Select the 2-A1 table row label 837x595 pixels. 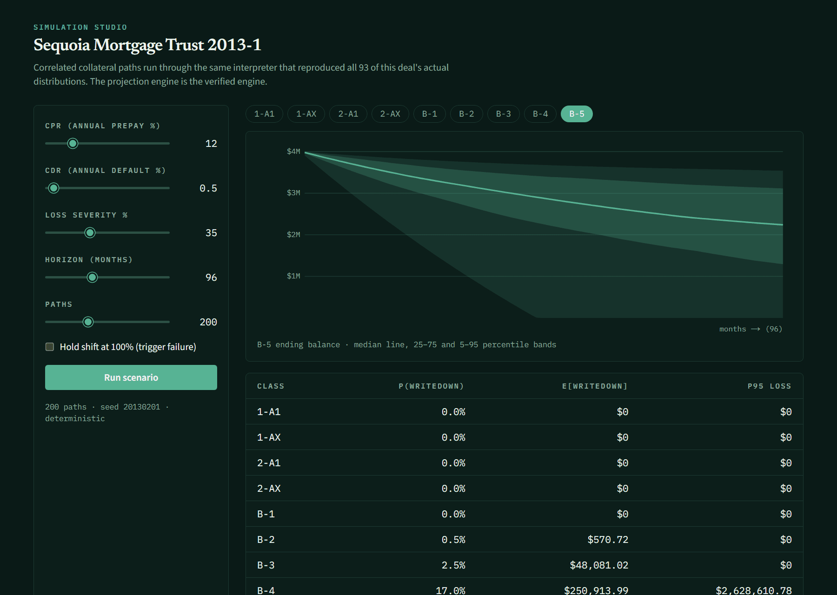269,463
